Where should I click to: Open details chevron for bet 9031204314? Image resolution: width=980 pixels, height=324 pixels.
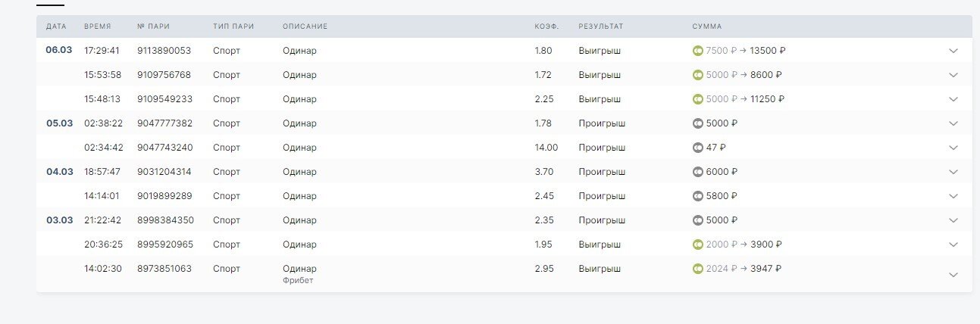(953, 172)
